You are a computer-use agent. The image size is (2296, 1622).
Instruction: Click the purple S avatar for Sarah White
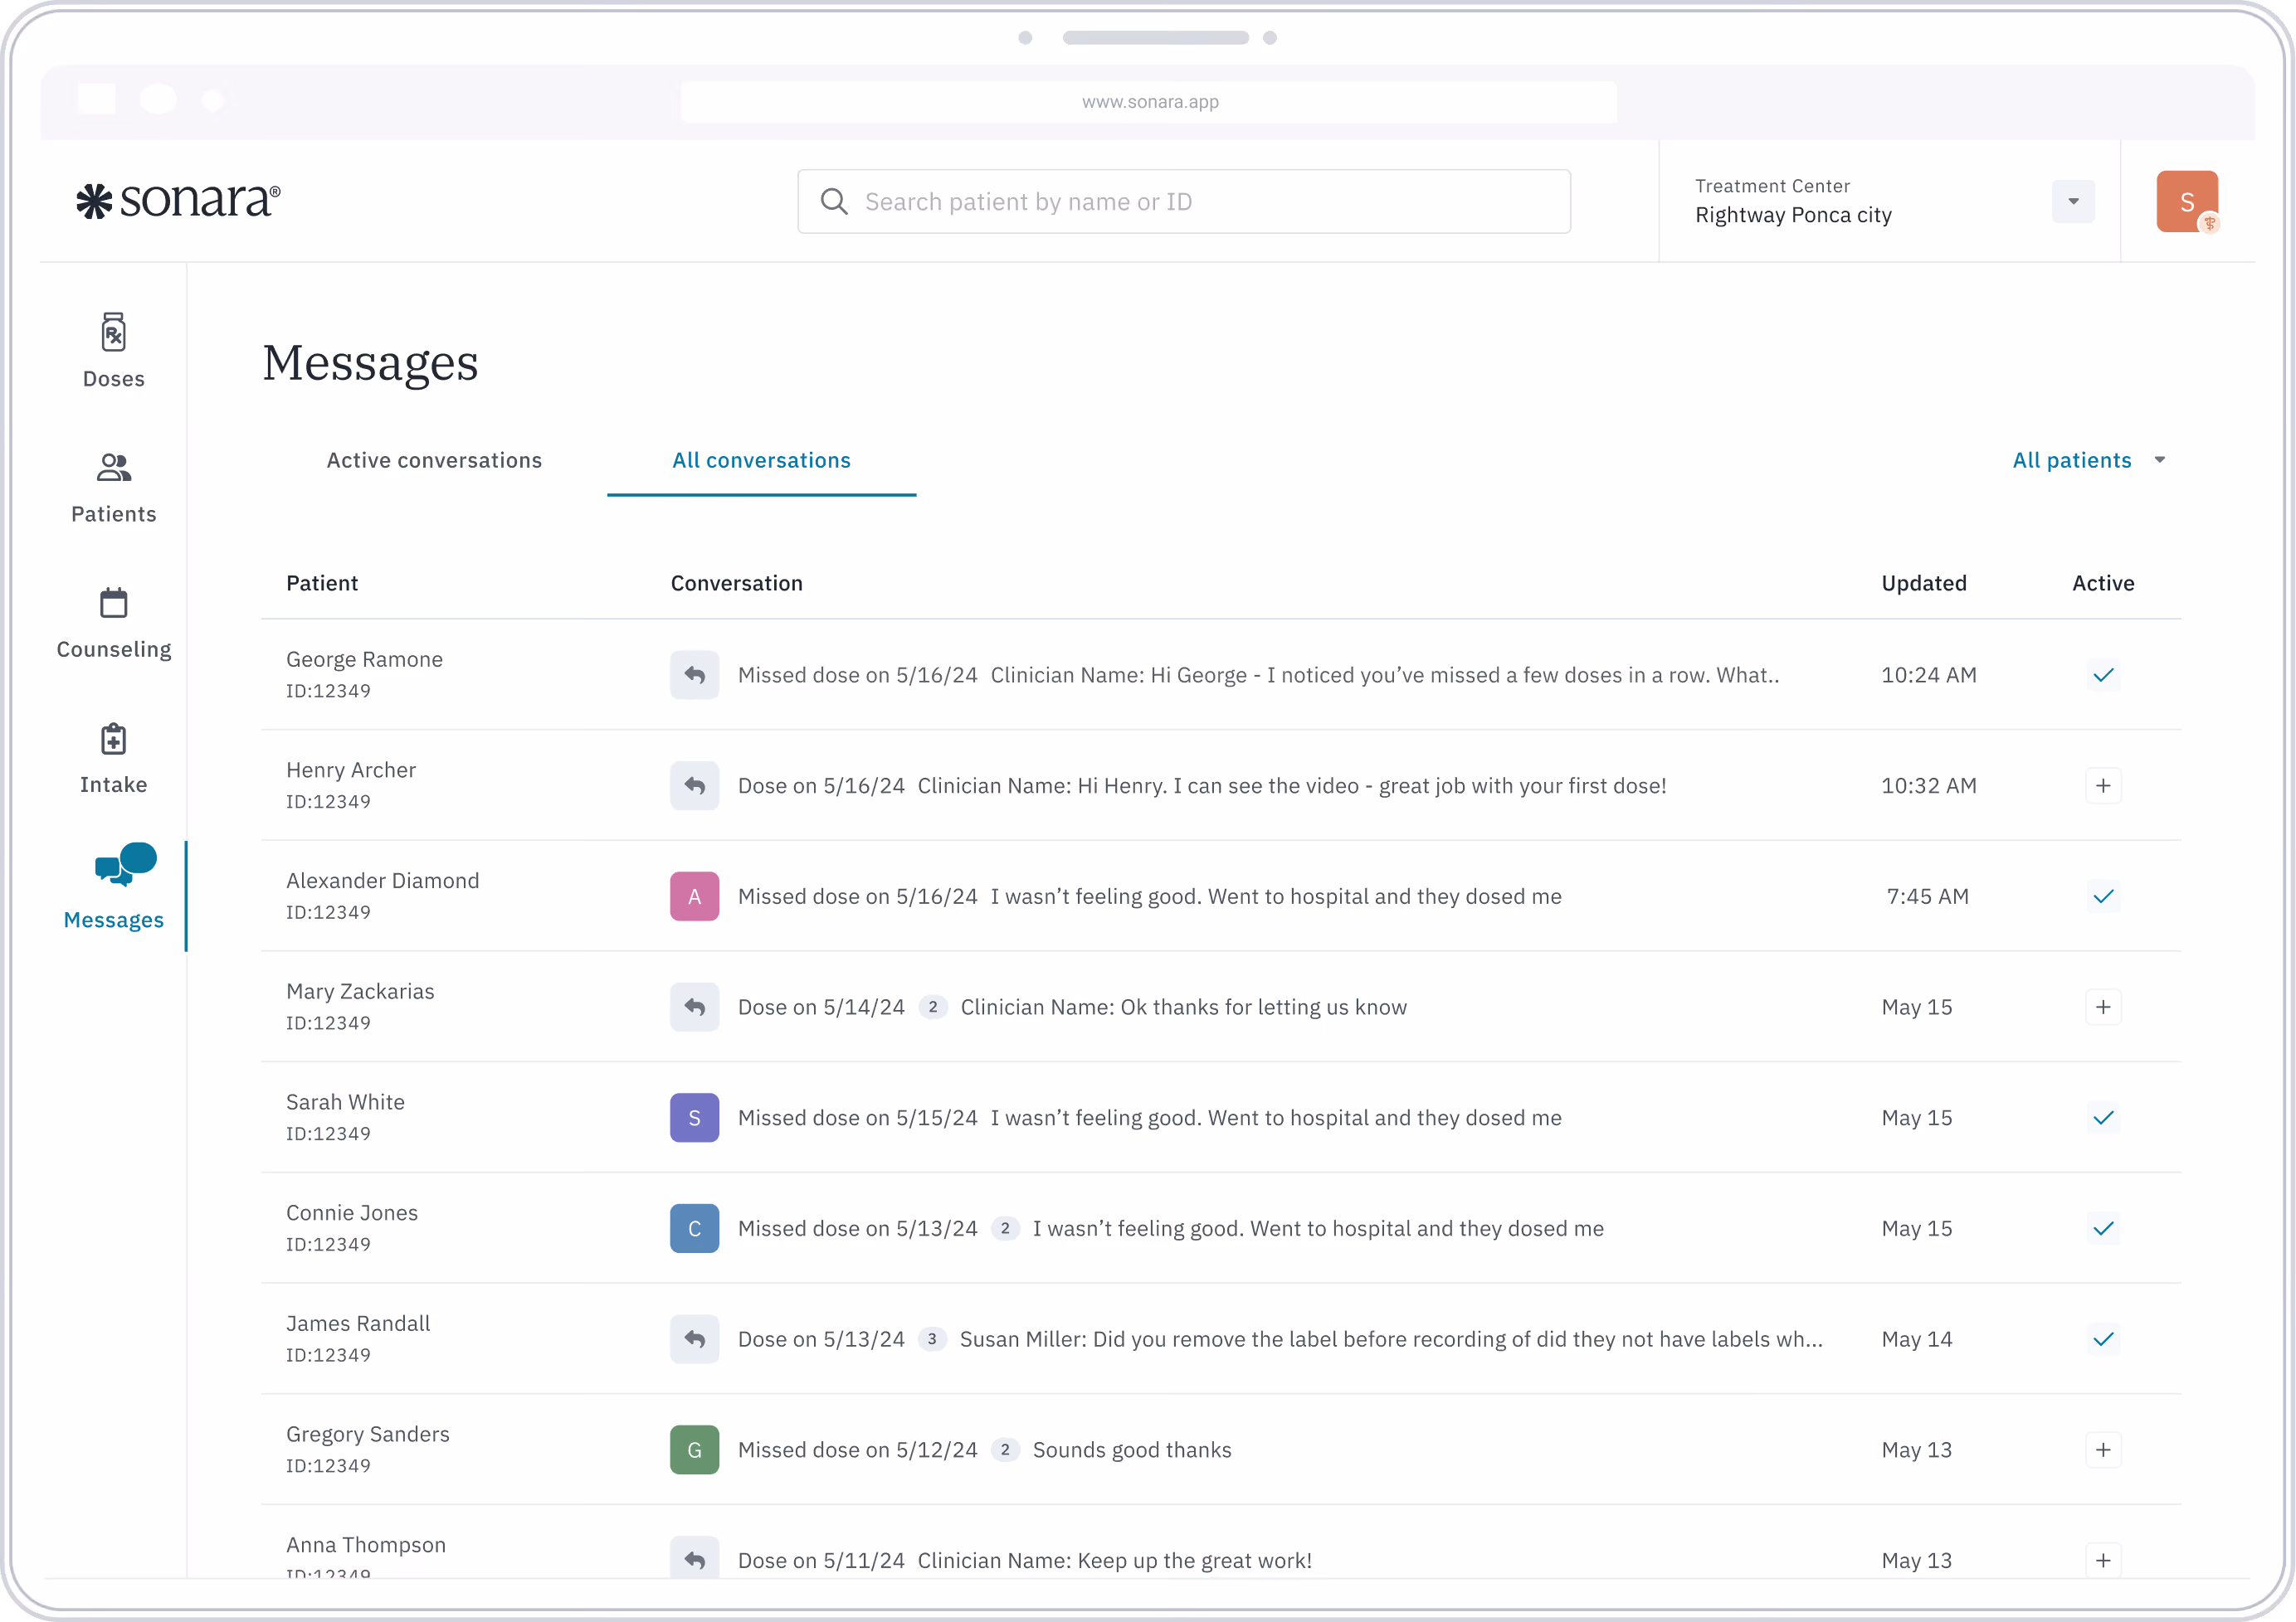pos(695,1119)
